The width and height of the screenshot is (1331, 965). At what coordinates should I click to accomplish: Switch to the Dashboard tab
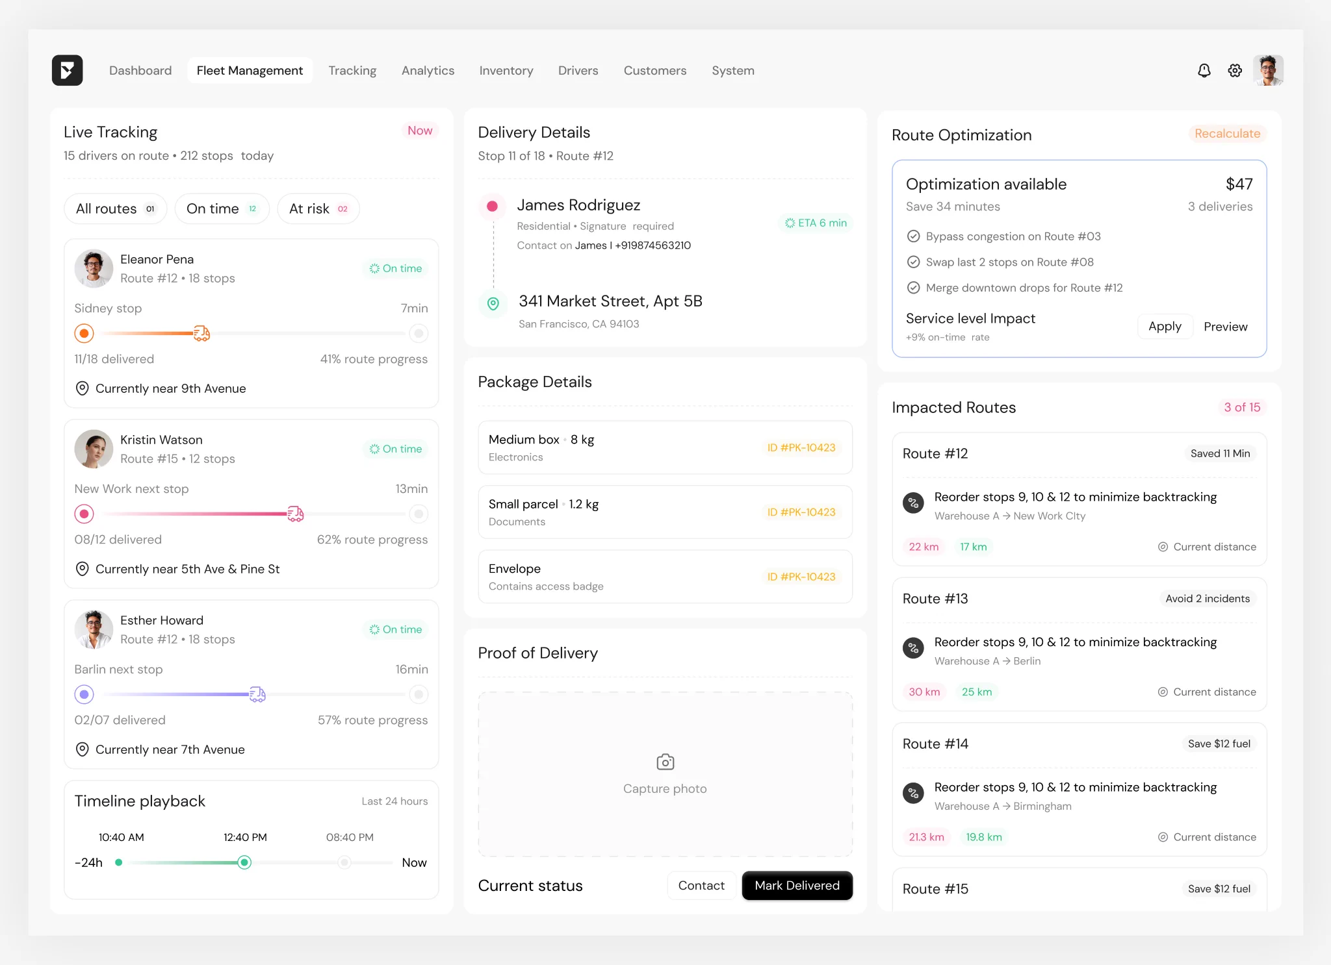click(140, 70)
